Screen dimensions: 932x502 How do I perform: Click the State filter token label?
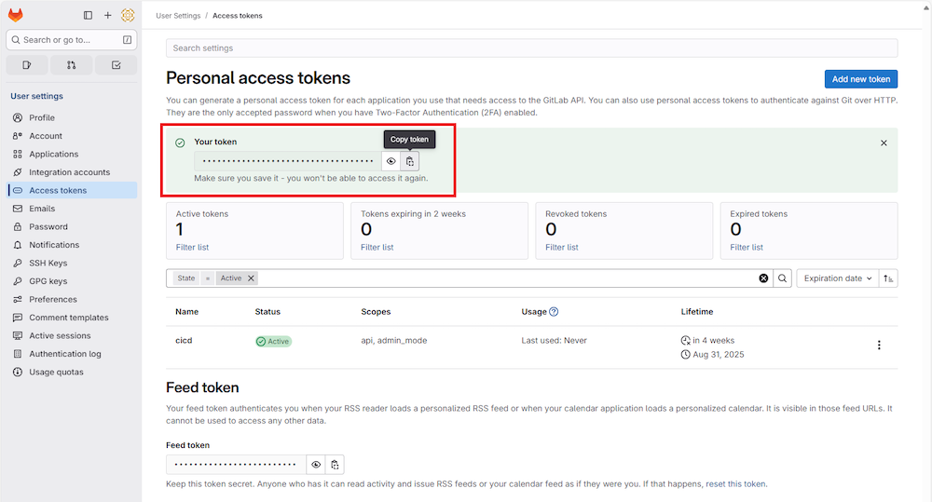click(x=186, y=278)
